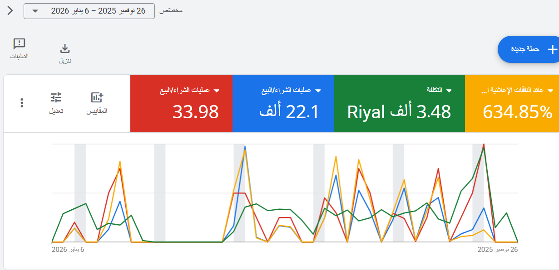
Task: Open the date range 26 نوفمبر 2025 dropdown
Action: click(89, 11)
